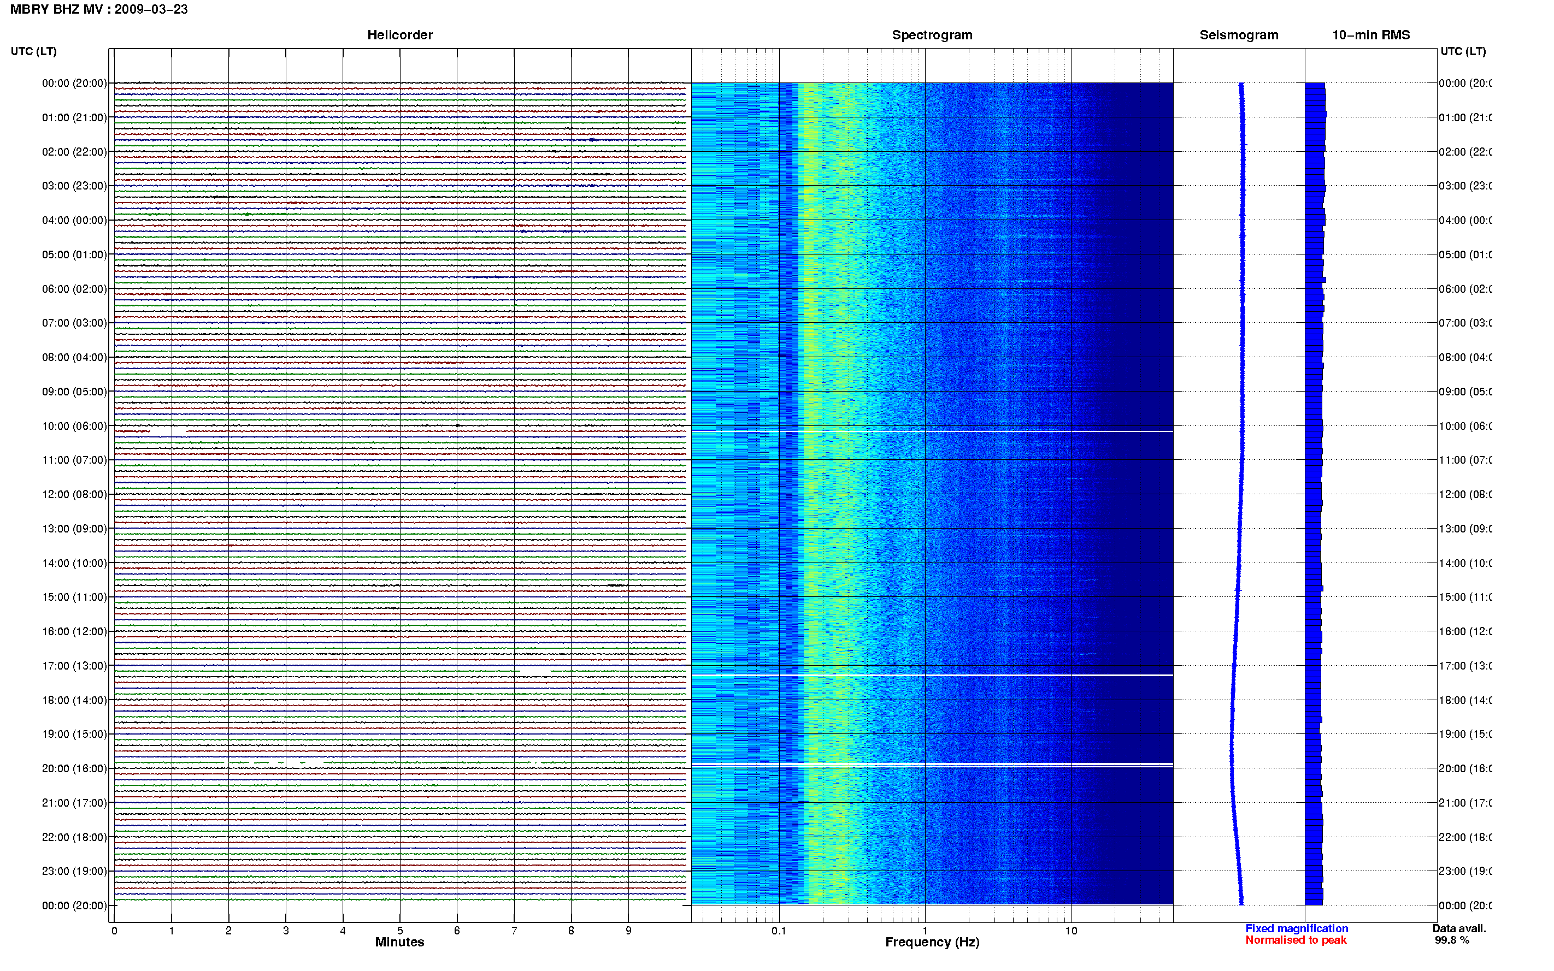Screen dimensions: 1554x971
Task: Click the left "13:00 (09:00)" time label
Action: [74, 529]
